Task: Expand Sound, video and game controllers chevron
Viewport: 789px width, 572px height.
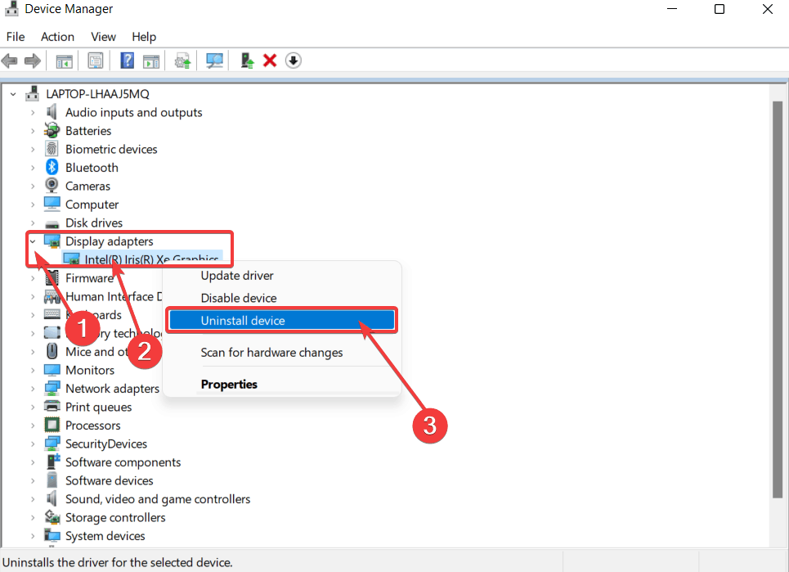Action: pyautogui.click(x=33, y=499)
